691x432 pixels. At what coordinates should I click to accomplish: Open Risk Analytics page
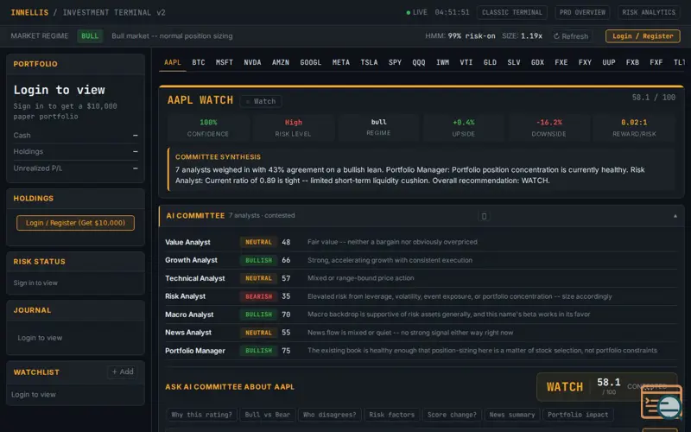tap(649, 12)
